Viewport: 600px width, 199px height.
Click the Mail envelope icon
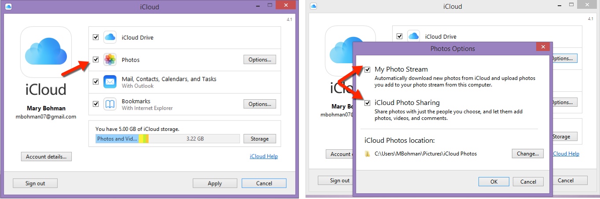[110, 82]
